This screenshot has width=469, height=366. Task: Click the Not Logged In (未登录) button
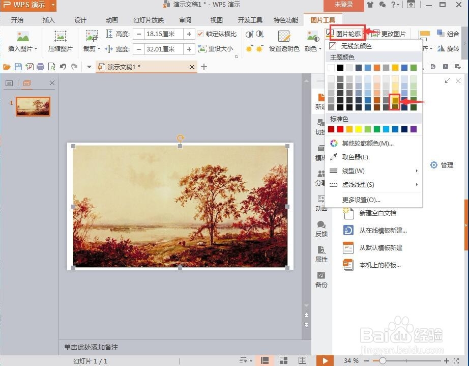[x=344, y=5]
